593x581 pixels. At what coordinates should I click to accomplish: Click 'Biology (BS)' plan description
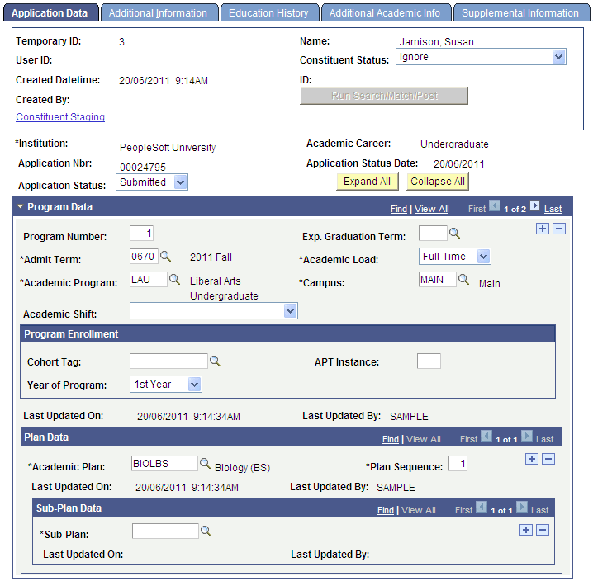tap(243, 468)
